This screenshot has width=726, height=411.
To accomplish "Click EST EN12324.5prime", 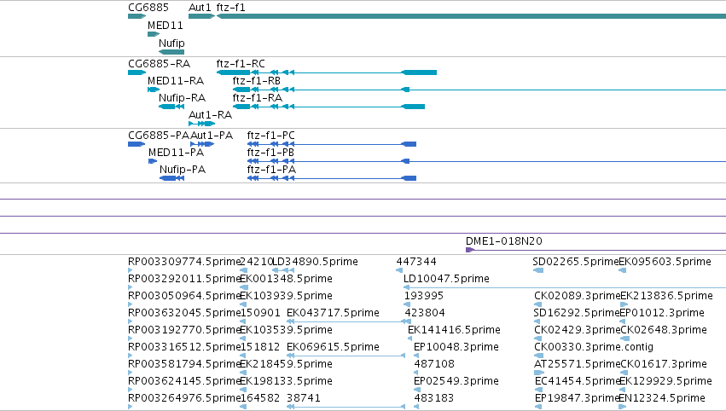I will tap(663, 397).
